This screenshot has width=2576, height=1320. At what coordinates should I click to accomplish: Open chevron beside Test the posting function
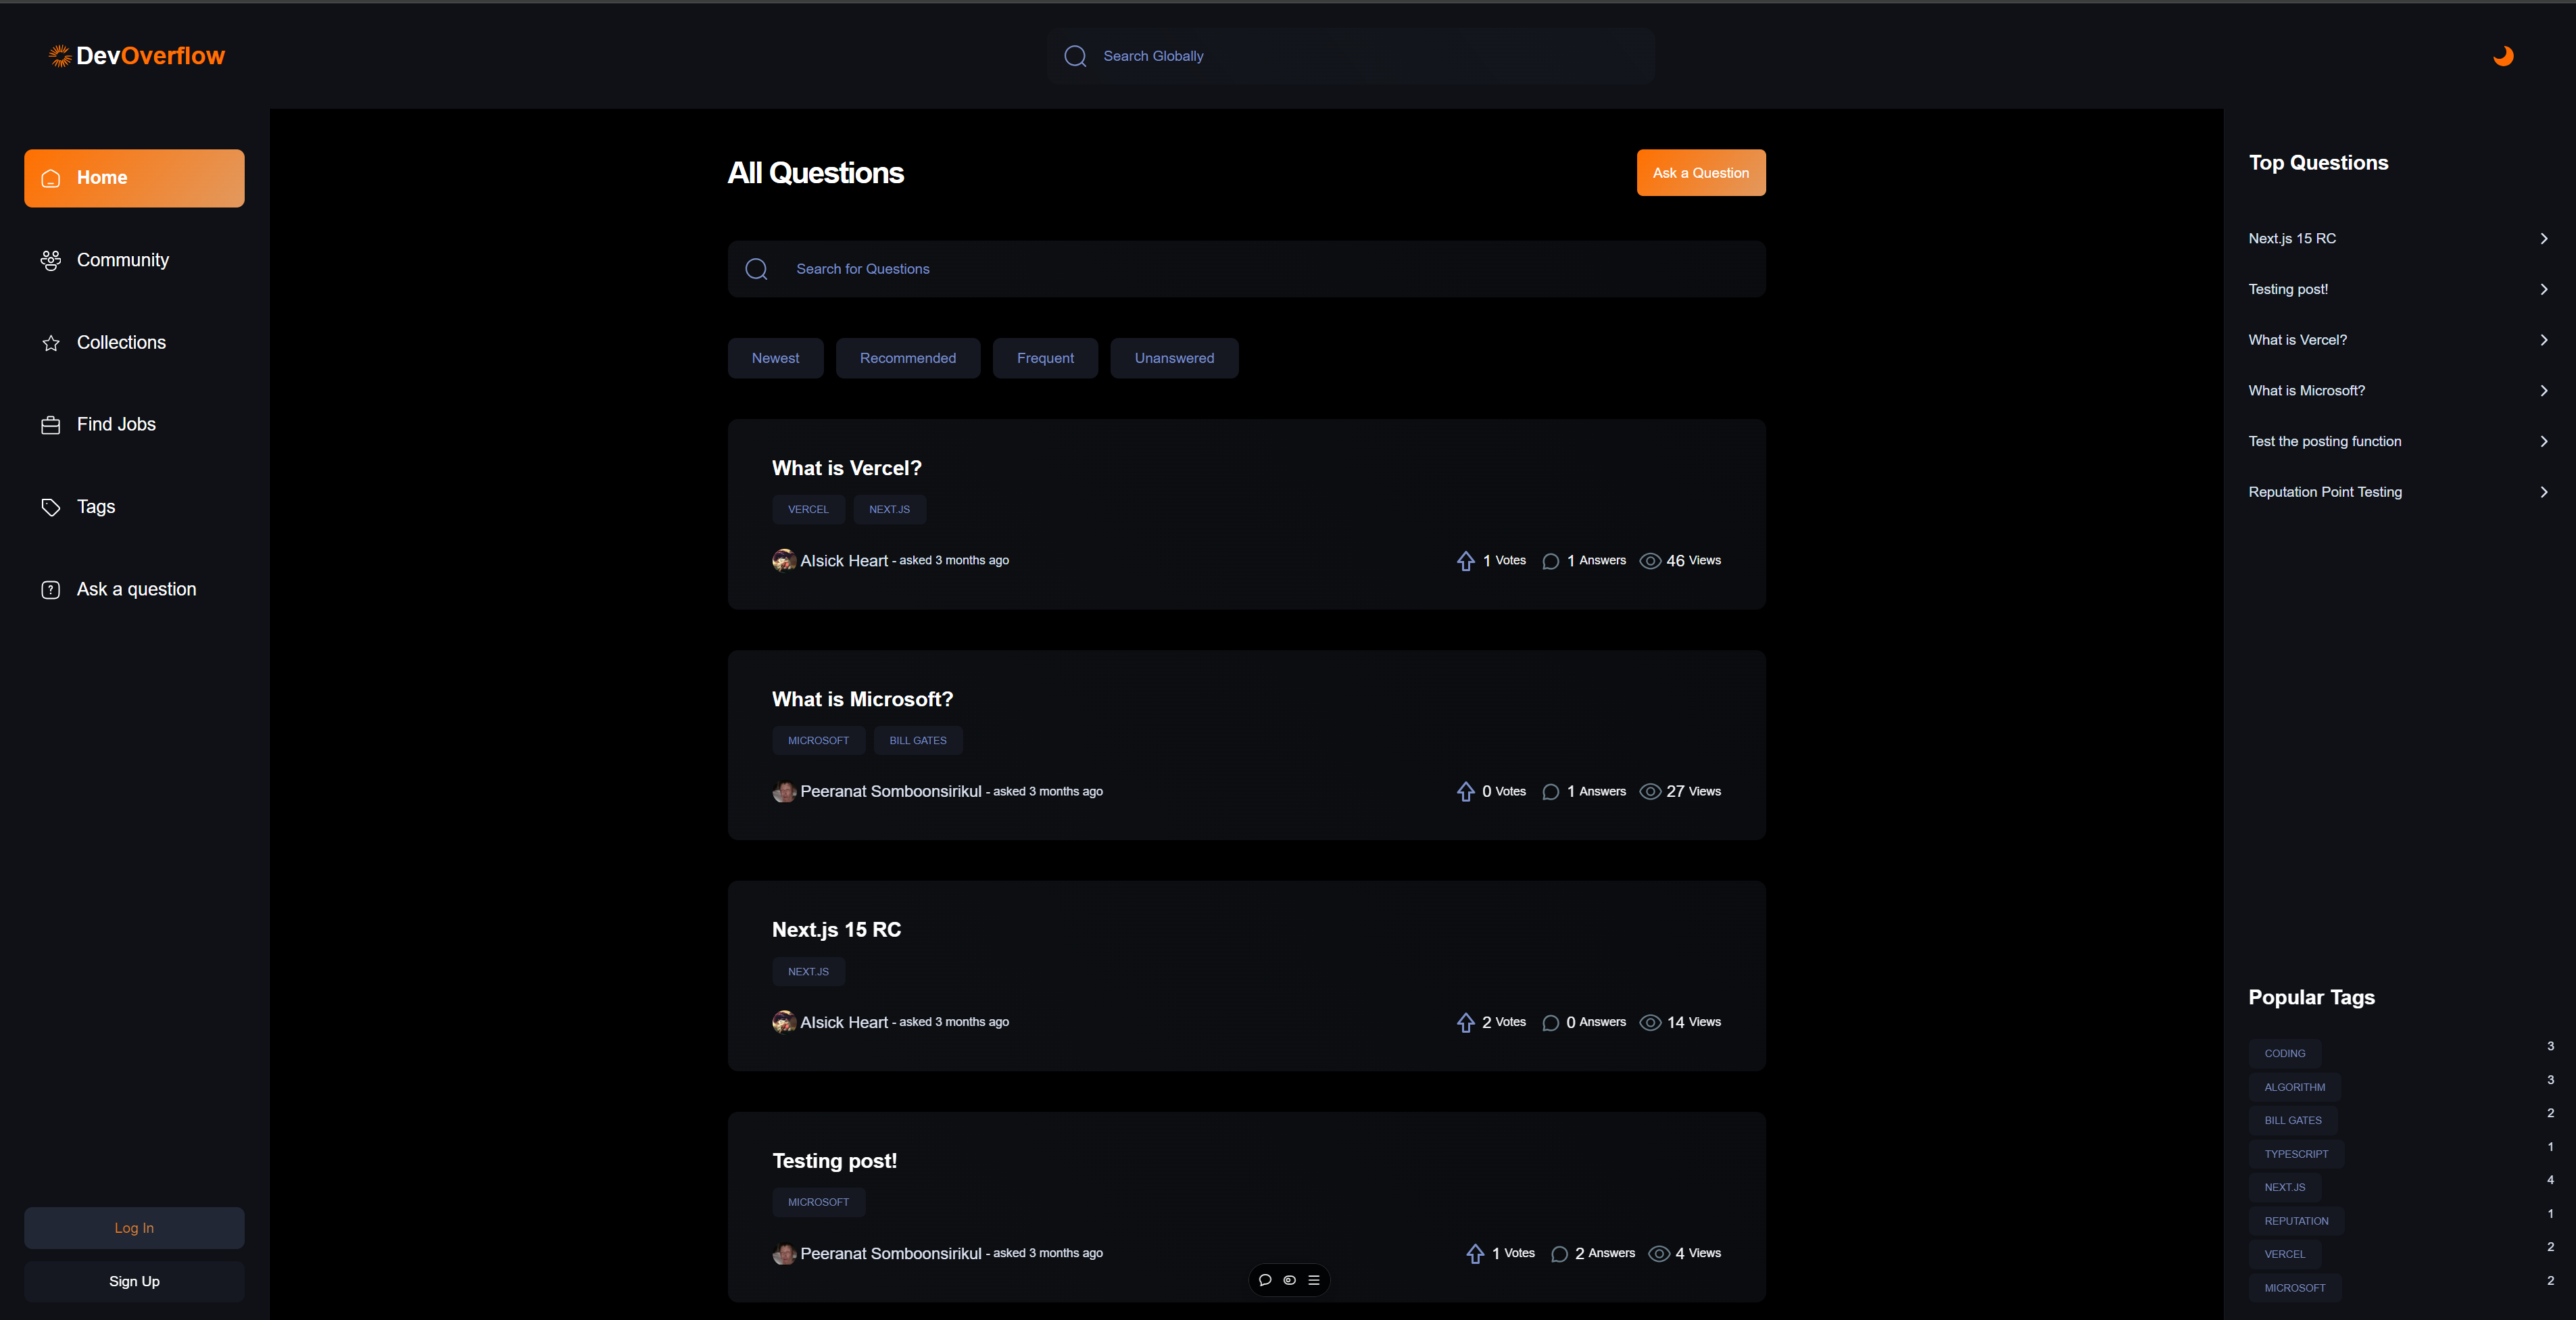[2543, 441]
